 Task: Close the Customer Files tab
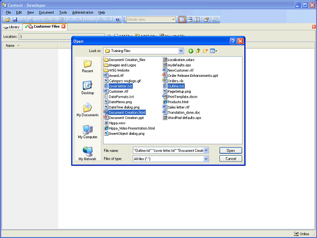tap(63, 26)
